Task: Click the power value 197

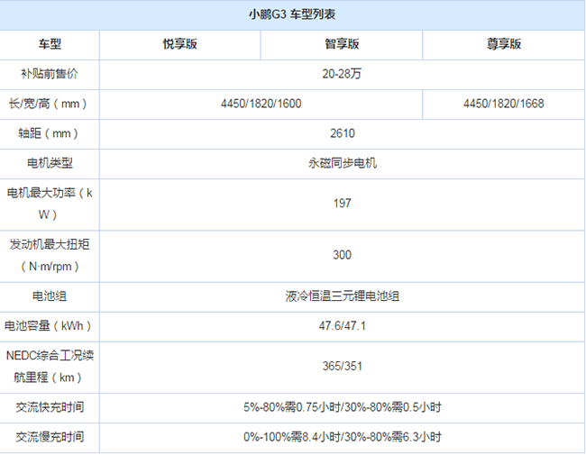Action: (342, 204)
